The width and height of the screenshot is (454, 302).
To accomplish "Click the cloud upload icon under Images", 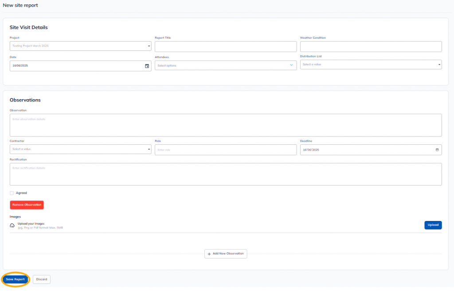I will (x=12, y=225).
